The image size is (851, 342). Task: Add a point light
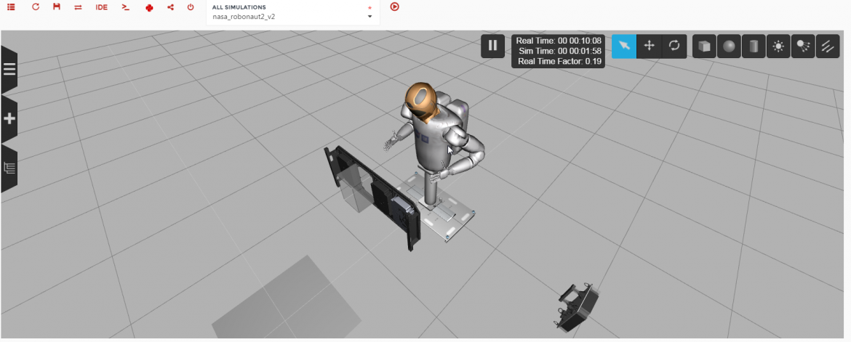pos(778,46)
